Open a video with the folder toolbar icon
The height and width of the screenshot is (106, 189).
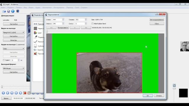click(4, 11)
